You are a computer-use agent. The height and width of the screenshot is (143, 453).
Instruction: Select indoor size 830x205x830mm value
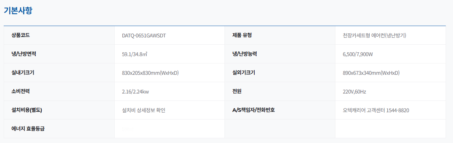click(150, 73)
